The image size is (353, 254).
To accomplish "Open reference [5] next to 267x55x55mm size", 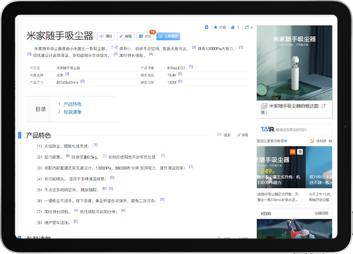I will [83, 81].
